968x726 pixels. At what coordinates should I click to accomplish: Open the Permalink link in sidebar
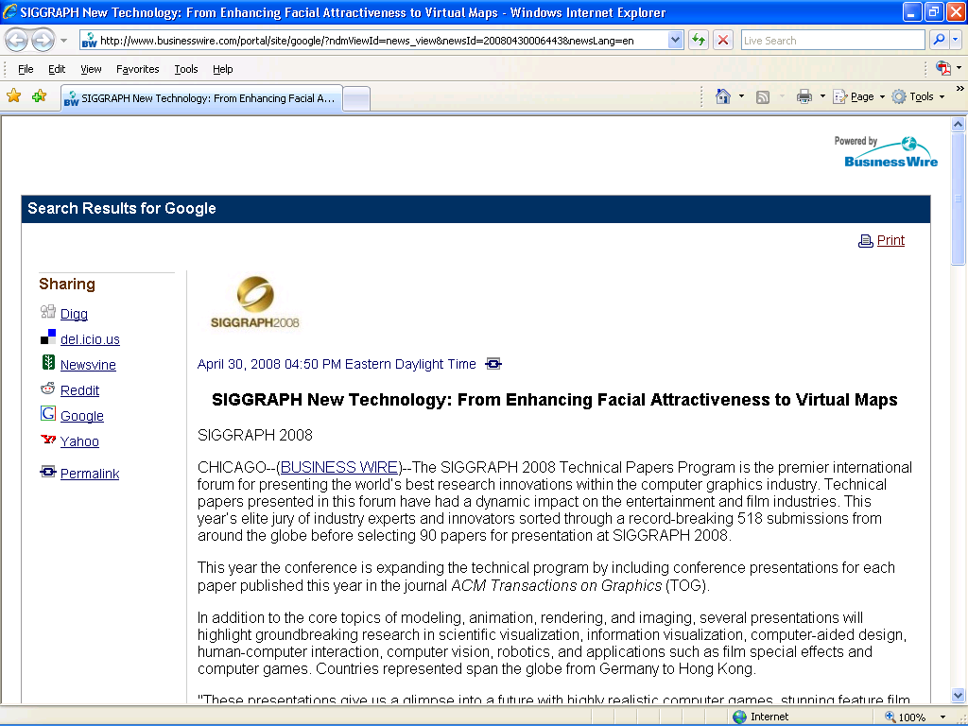(90, 474)
